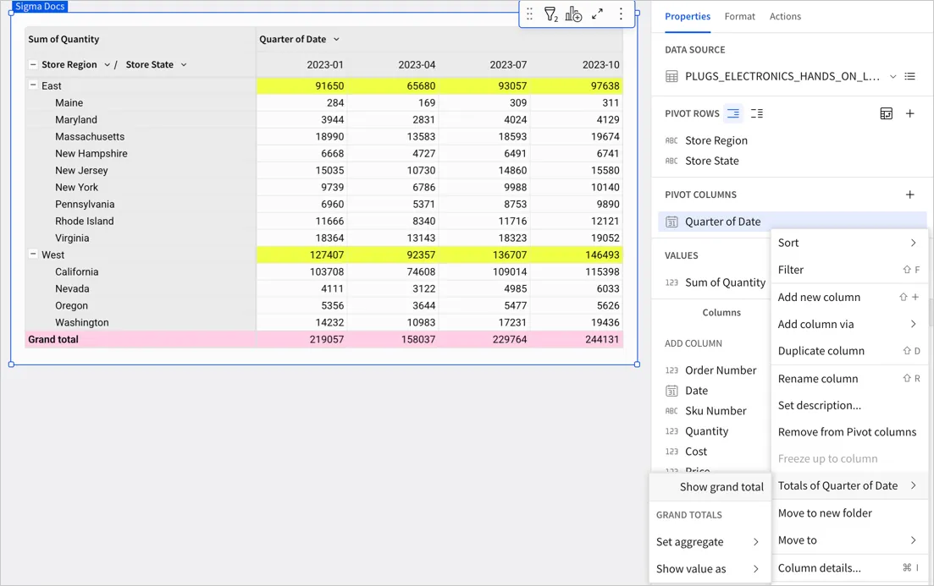Click the Grand total row label

[x=53, y=339]
